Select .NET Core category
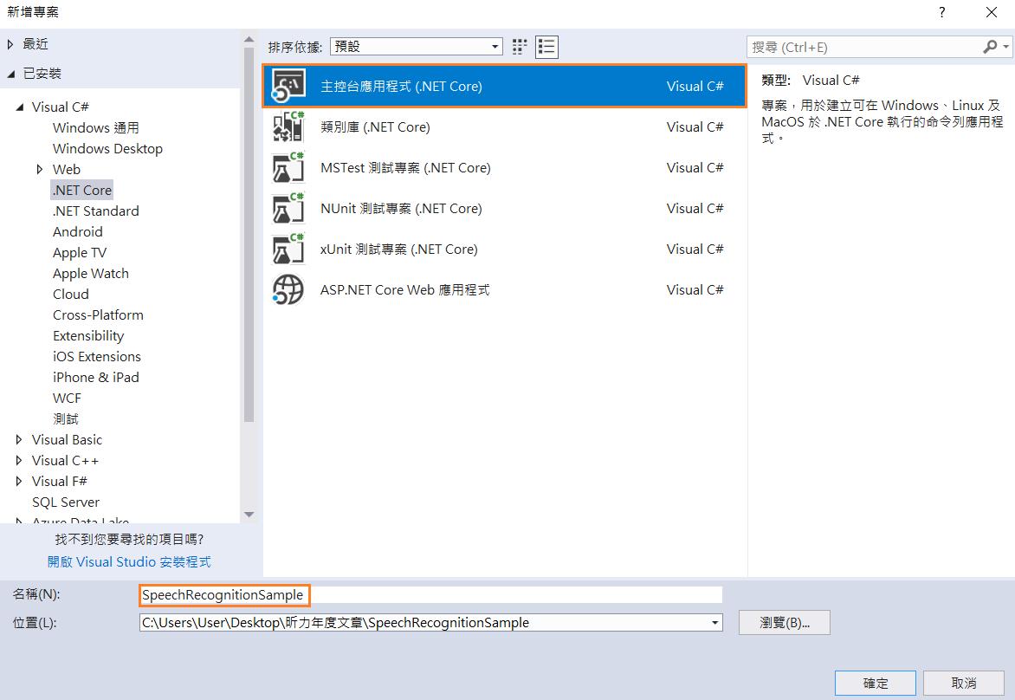This screenshot has width=1015, height=700. tap(82, 190)
